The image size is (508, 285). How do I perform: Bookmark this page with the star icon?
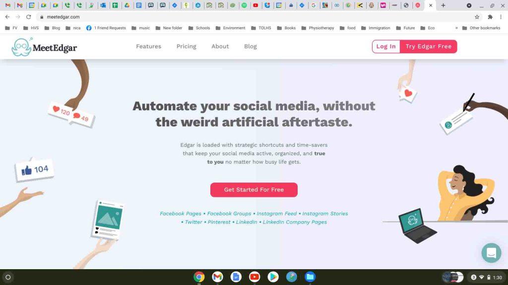(477, 17)
